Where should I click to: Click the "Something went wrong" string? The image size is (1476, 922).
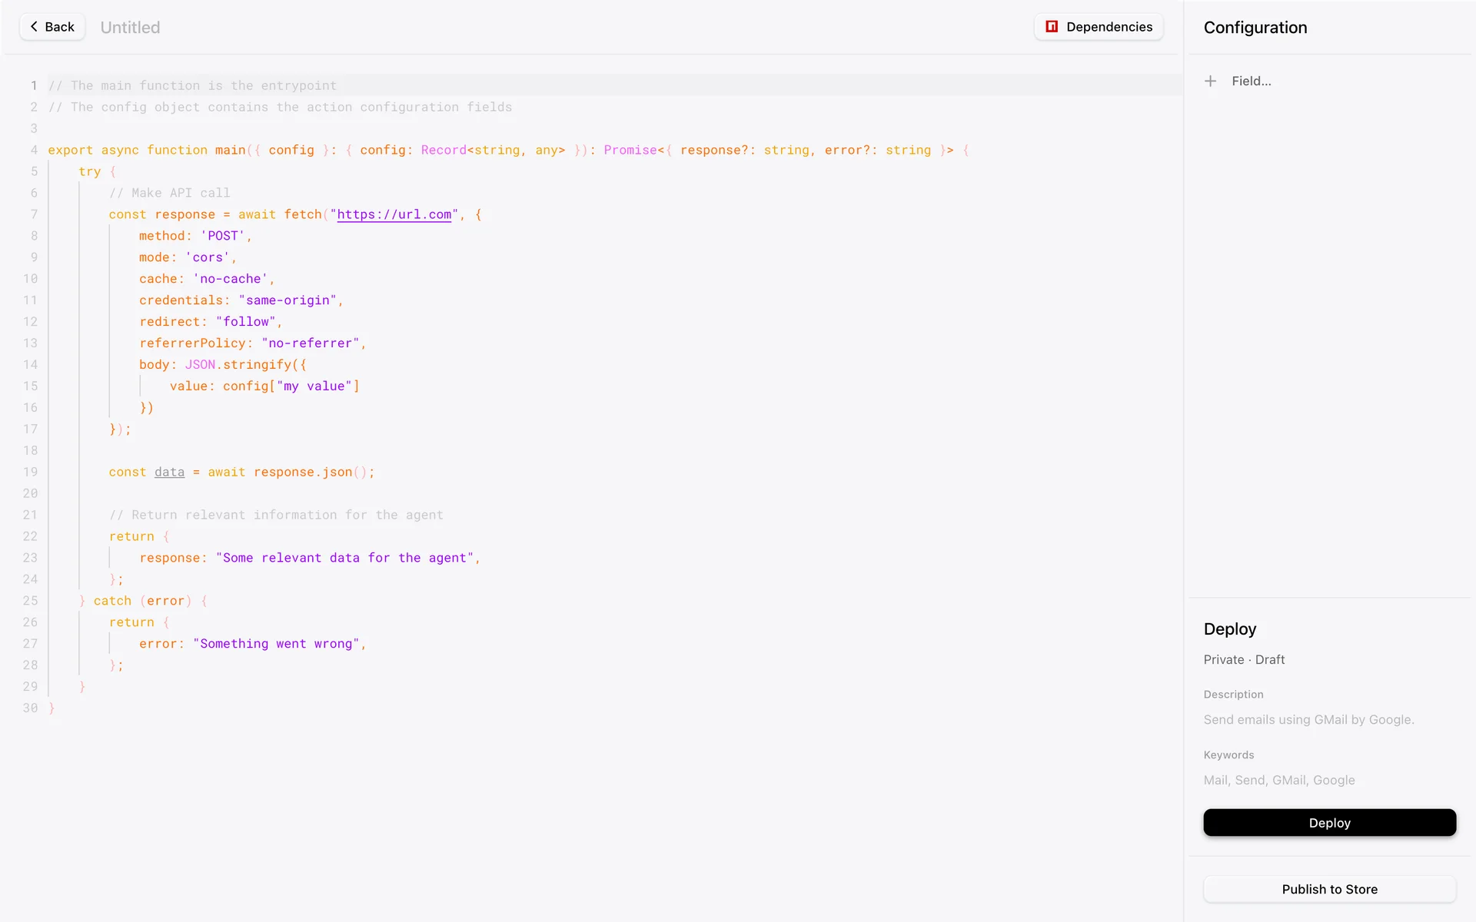click(276, 644)
